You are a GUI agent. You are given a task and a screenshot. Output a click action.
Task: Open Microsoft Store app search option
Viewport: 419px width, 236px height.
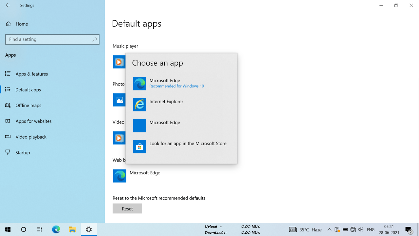(x=181, y=147)
